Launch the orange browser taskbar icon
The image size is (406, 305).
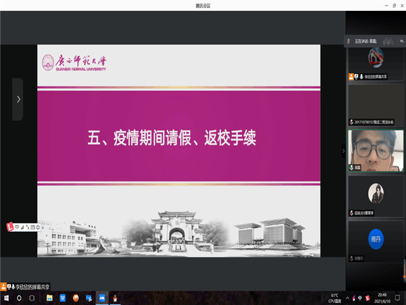[75, 298]
